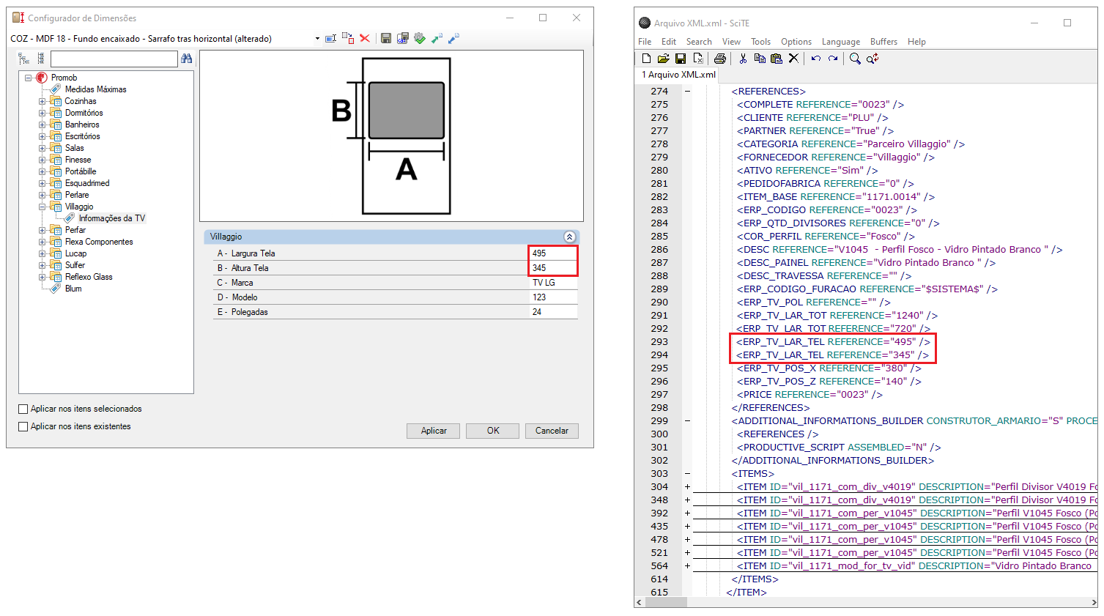Viewport: 1104px width, 616px height.
Task: Expand the Cozinhas tree node
Action: click(x=42, y=101)
